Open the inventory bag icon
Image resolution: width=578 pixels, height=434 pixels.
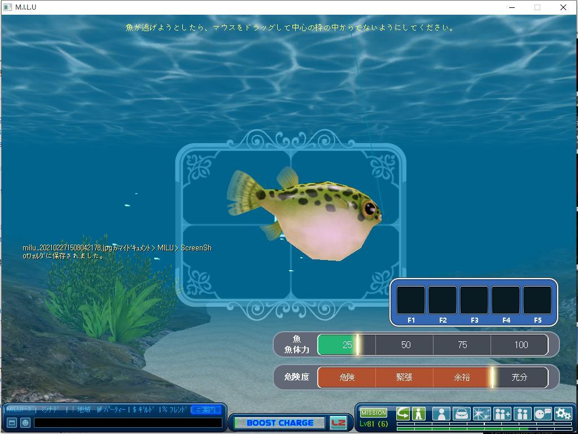tap(461, 414)
